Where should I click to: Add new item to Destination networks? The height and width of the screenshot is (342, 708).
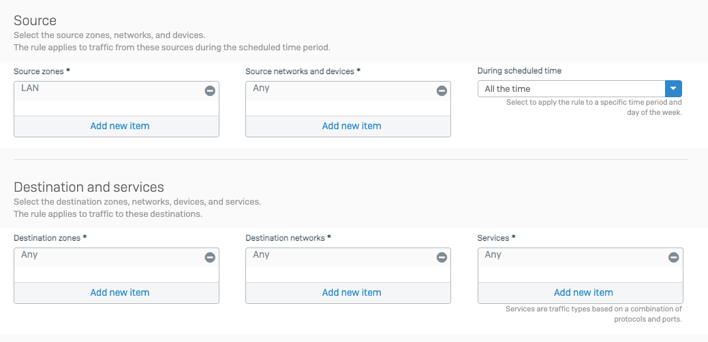point(348,293)
